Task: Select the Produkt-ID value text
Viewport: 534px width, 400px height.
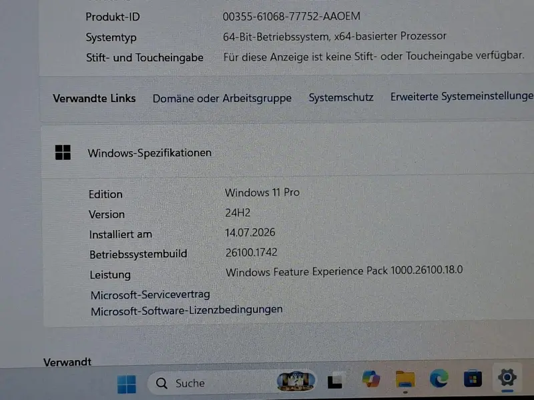Action: [291, 16]
